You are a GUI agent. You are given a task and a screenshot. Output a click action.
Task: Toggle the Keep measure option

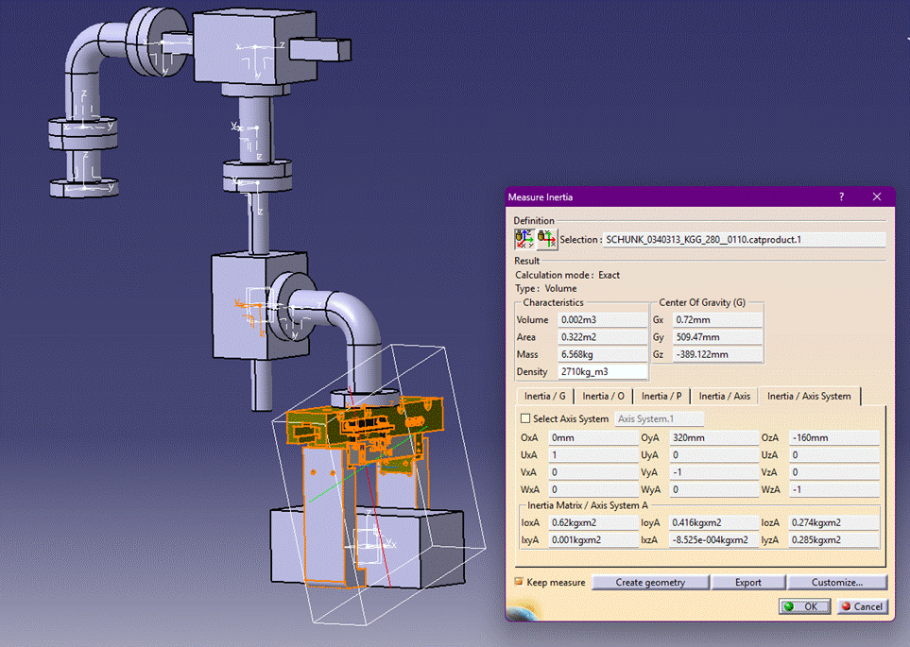click(519, 582)
